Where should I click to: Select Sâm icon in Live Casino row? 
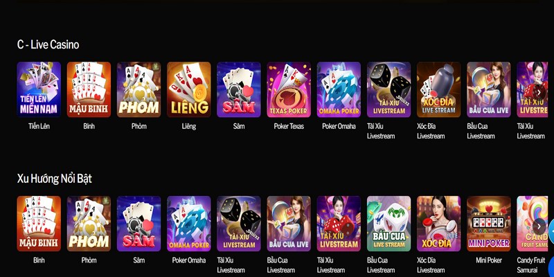click(x=239, y=89)
